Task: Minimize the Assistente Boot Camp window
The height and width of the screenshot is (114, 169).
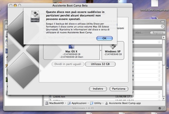Action: (x=15, y=5)
